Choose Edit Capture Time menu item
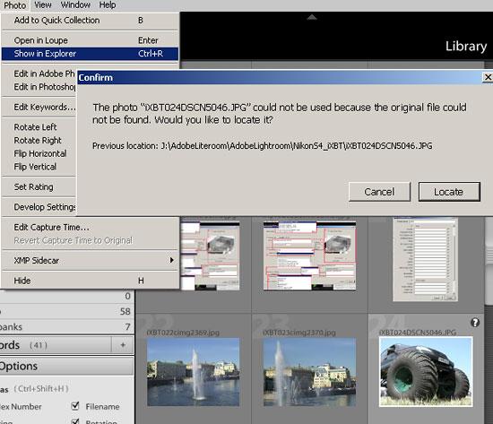This screenshot has width=493, height=424. pos(91,227)
